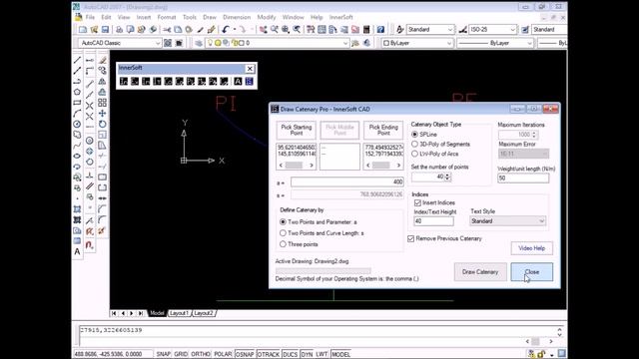Open the Dimension menu
This screenshot has height=359, width=639.
(237, 17)
